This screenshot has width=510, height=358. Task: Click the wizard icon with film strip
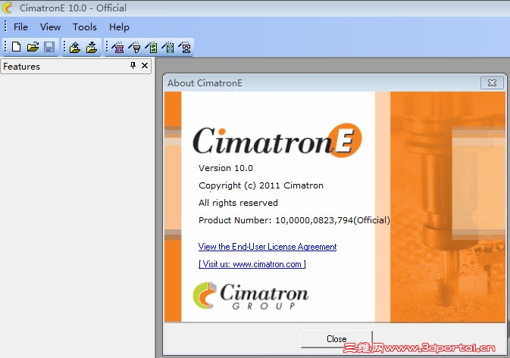click(167, 48)
